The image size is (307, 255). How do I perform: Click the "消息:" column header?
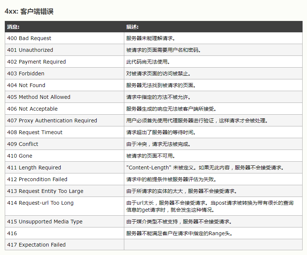tap(64, 26)
